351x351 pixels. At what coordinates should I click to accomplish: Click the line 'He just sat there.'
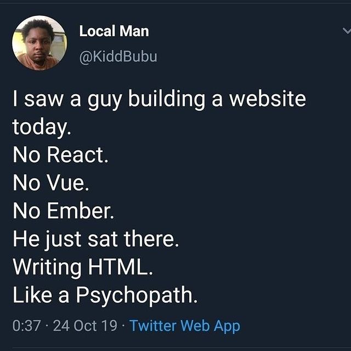tap(96, 239)
